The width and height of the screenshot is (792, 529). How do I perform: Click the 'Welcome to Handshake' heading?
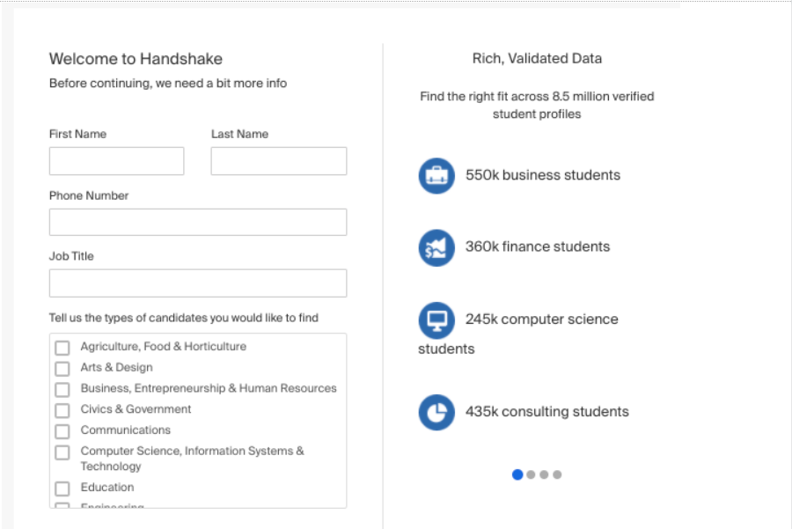point(136,59)
